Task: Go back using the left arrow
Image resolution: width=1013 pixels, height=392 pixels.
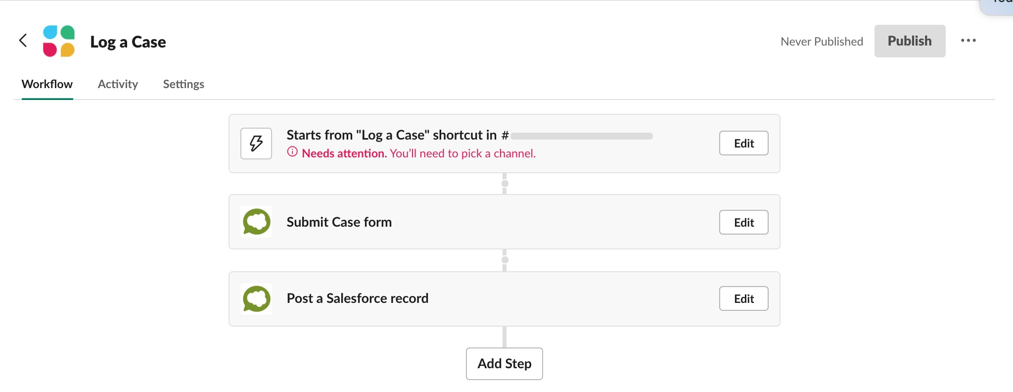Action: [x=23, y=41]
